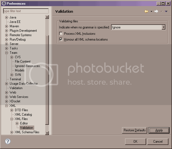Open the no grammar specified dropdown
This screenshot has height=149, width=172.
click(163, 27)
